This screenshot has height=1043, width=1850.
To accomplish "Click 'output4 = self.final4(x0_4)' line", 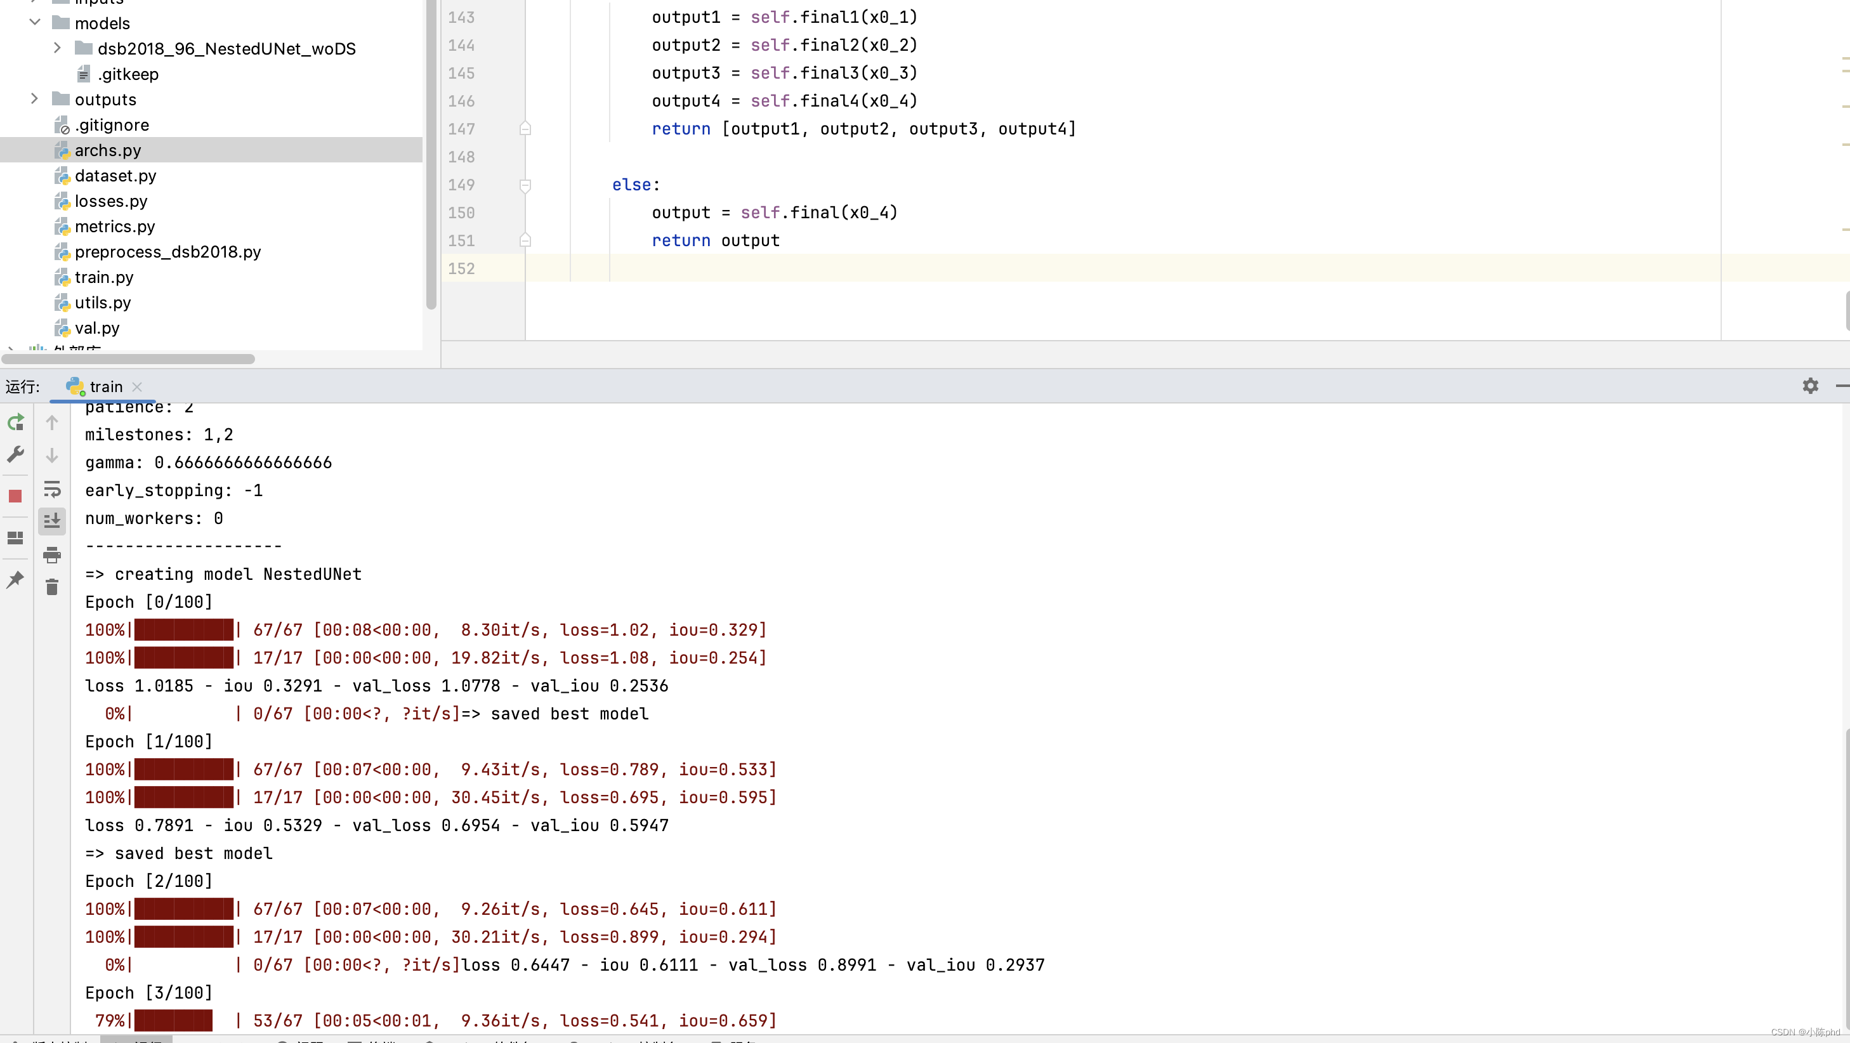I will (x=784, y=102).
